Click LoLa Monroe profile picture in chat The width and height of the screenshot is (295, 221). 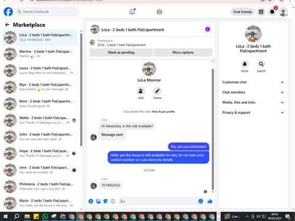click(149, 69)
